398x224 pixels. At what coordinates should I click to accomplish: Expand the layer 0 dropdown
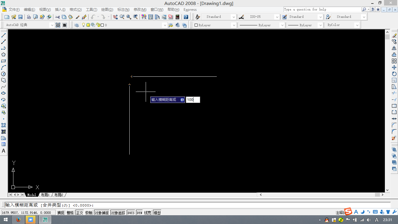tap(165, 25)
